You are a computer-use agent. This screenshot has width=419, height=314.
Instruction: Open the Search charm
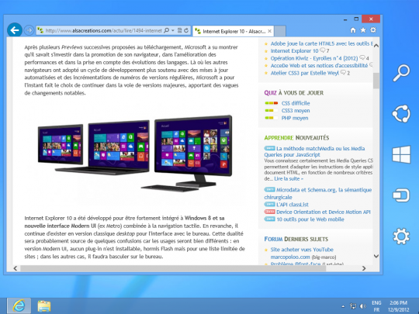tap(401, 73)
